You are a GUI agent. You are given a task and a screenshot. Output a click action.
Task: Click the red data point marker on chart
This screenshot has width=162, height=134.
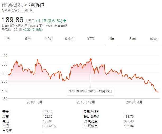[x=91, y=59]
